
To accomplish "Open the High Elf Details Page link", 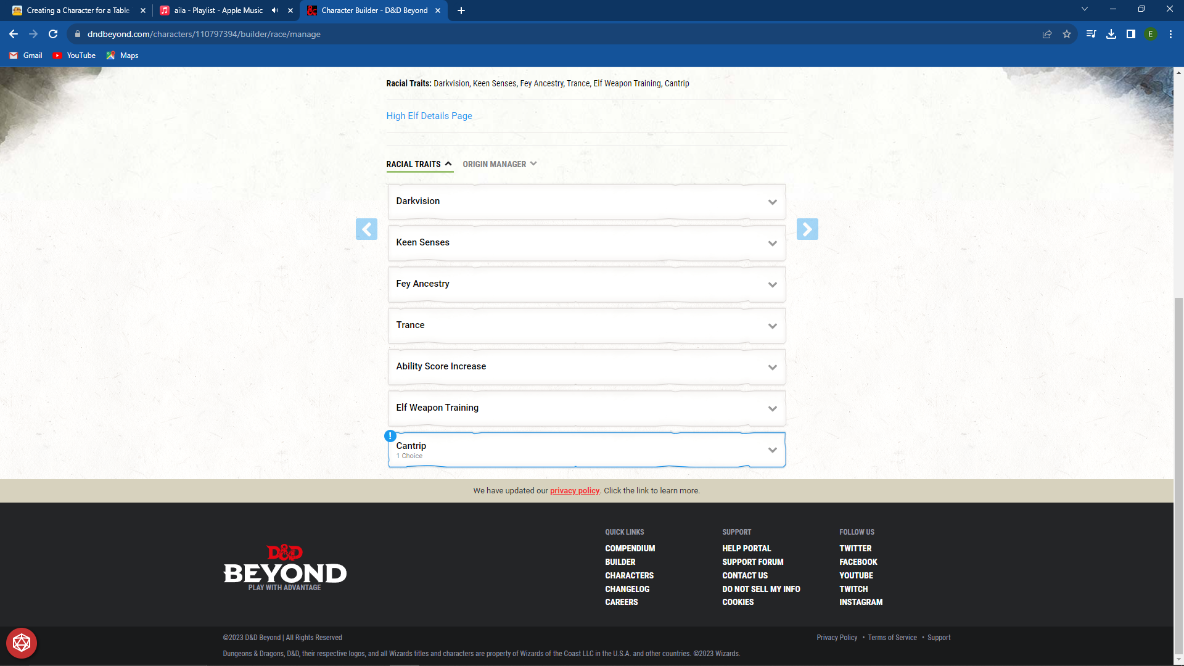I will coord(429,115).
